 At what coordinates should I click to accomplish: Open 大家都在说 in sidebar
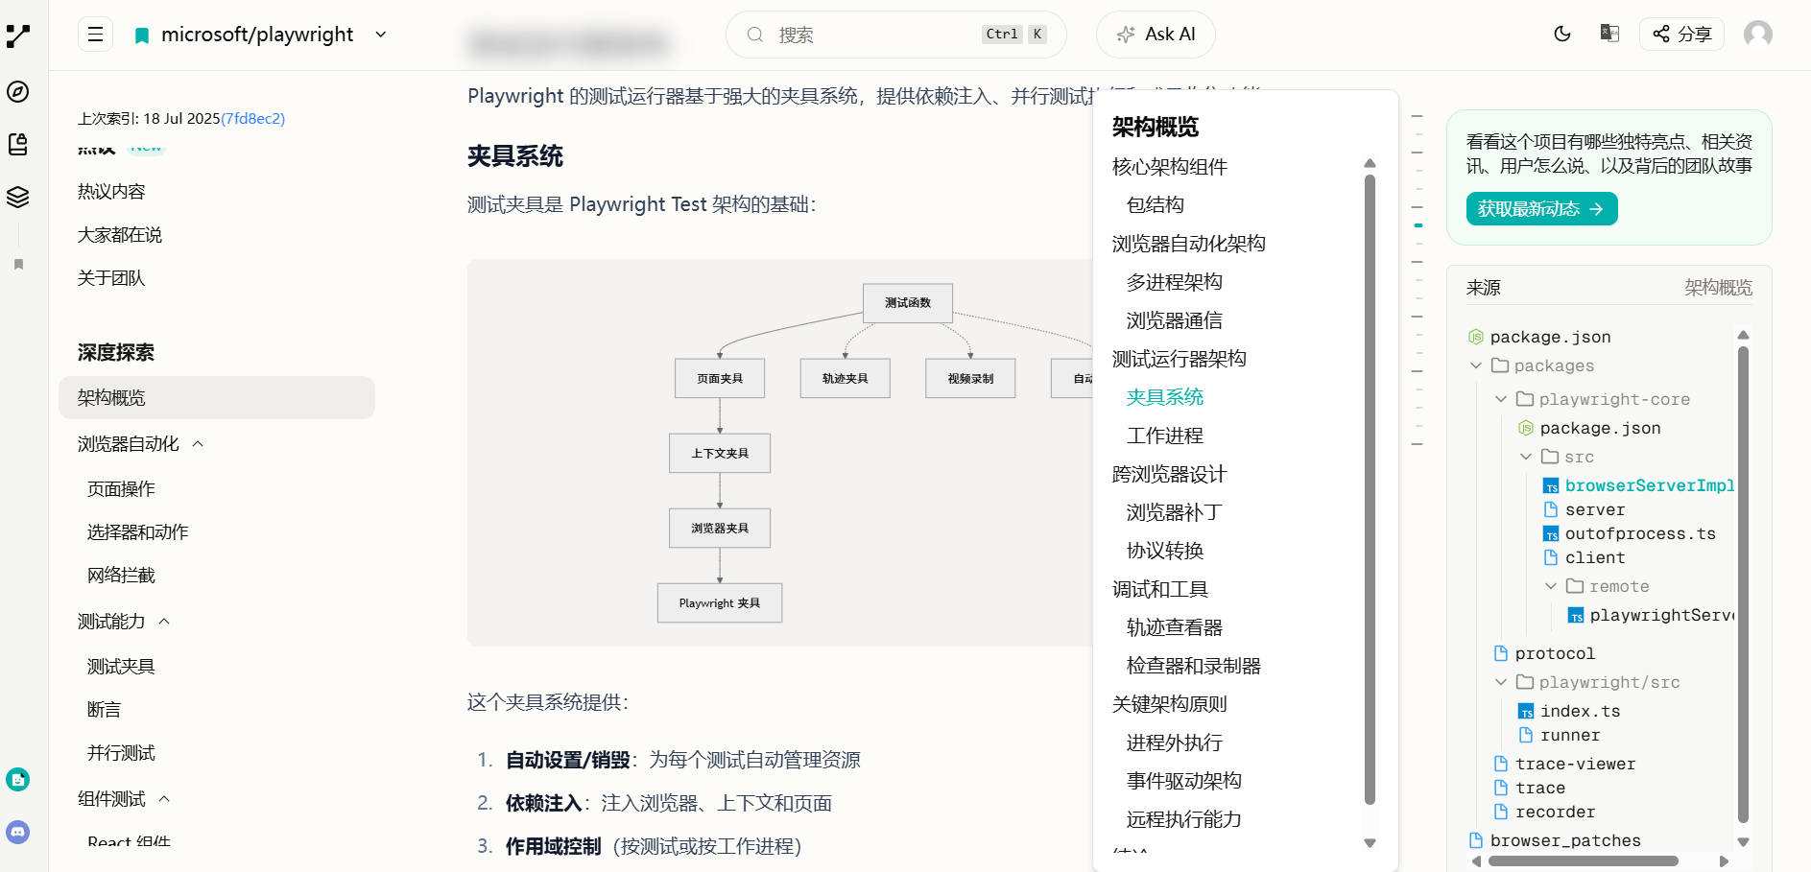tap(120, 235)
